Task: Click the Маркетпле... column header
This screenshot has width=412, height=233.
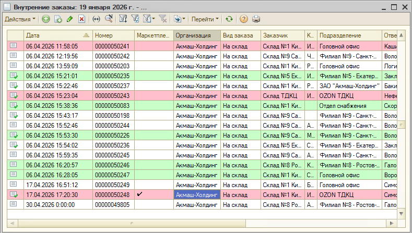Action: click(154, 35)
